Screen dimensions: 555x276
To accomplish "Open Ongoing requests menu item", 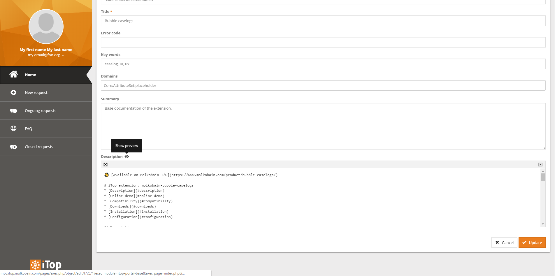I will 46,111.
